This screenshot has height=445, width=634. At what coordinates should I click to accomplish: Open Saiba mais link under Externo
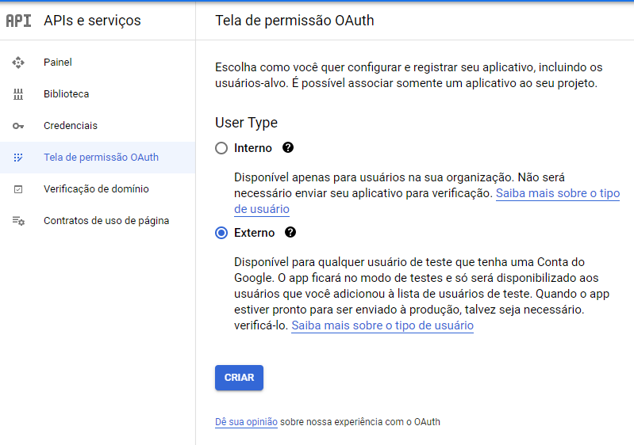pyautogui.click(x=382, y=325)
